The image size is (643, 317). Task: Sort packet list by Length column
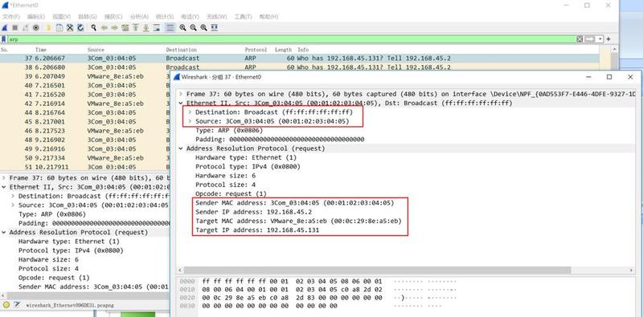pyautogui.click(x=284, y=50)
